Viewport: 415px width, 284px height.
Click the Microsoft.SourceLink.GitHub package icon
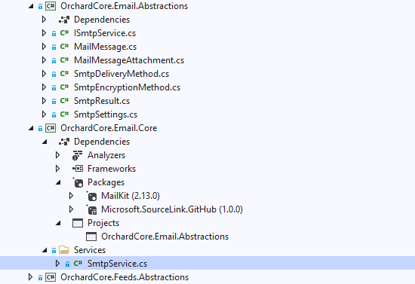pyautogui.click(x=91, y=209)
